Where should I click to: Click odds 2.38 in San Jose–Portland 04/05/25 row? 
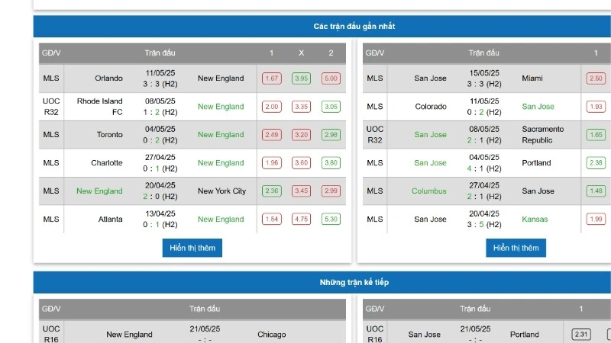pyautogui.click(x=596, y=162)
